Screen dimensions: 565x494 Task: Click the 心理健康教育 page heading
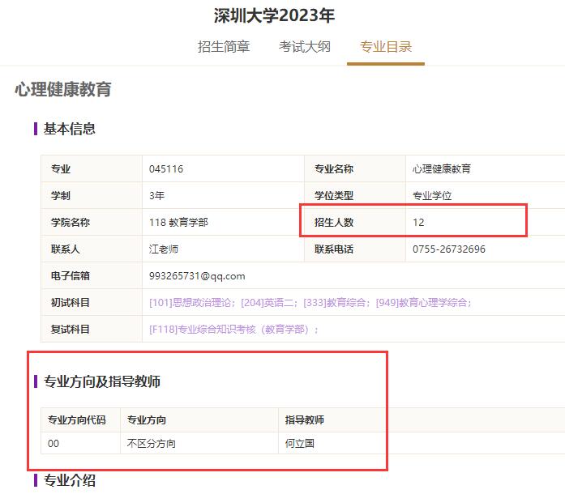point(63,89)
